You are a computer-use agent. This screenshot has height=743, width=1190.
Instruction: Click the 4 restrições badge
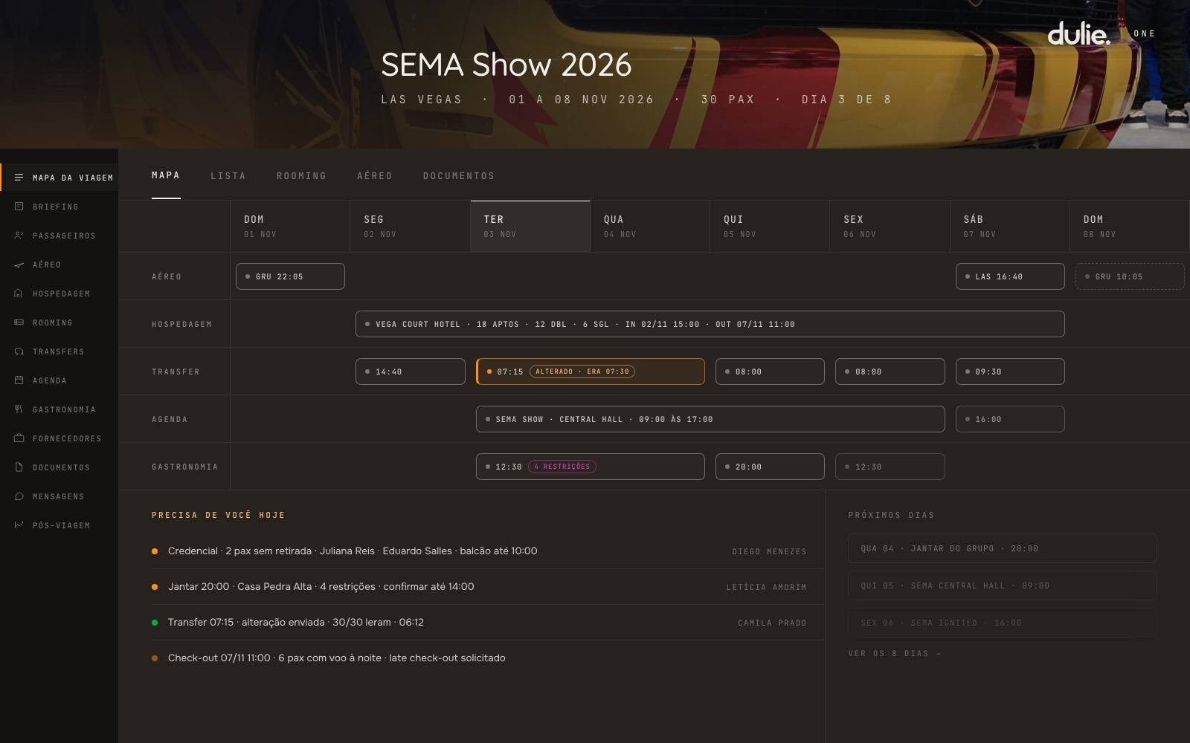[x=562, y=467]
